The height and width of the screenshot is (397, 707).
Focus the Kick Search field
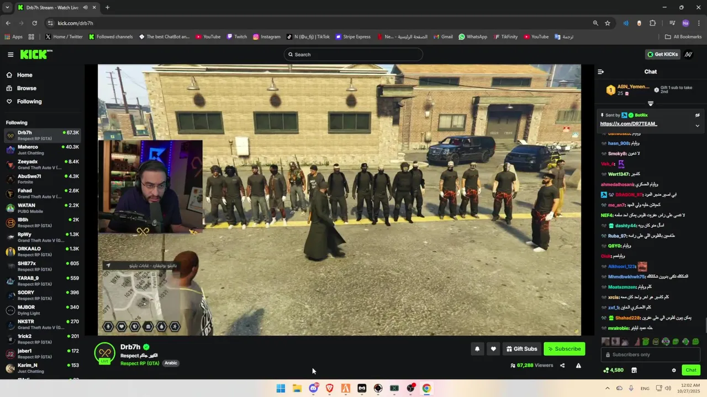click(353, 54)
